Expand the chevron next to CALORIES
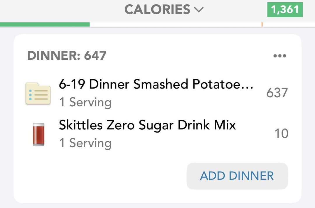The height and width of the screenshot is (208, 315). tap(199, 9)
